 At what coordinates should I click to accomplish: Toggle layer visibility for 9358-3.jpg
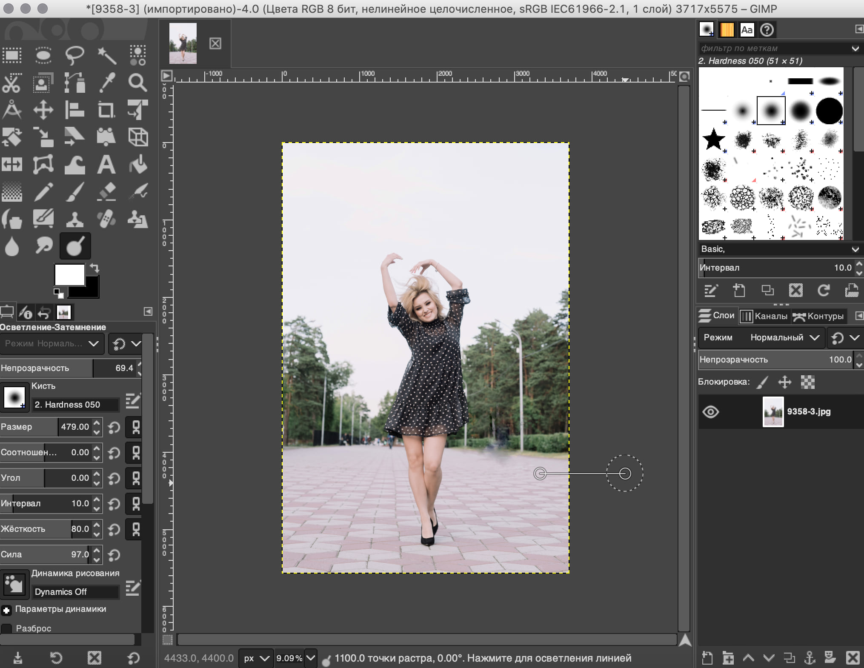(710, 411)
